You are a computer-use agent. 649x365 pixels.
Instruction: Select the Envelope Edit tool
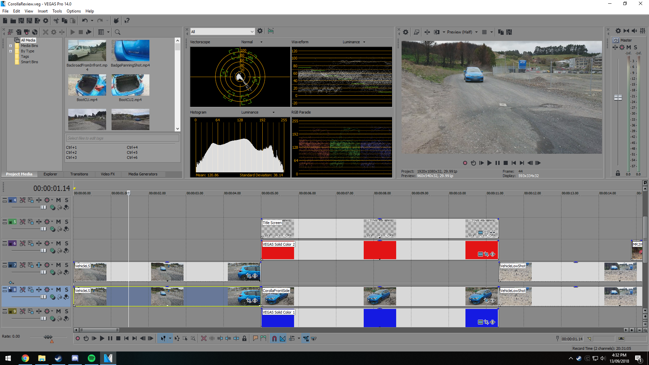(177, 339)
